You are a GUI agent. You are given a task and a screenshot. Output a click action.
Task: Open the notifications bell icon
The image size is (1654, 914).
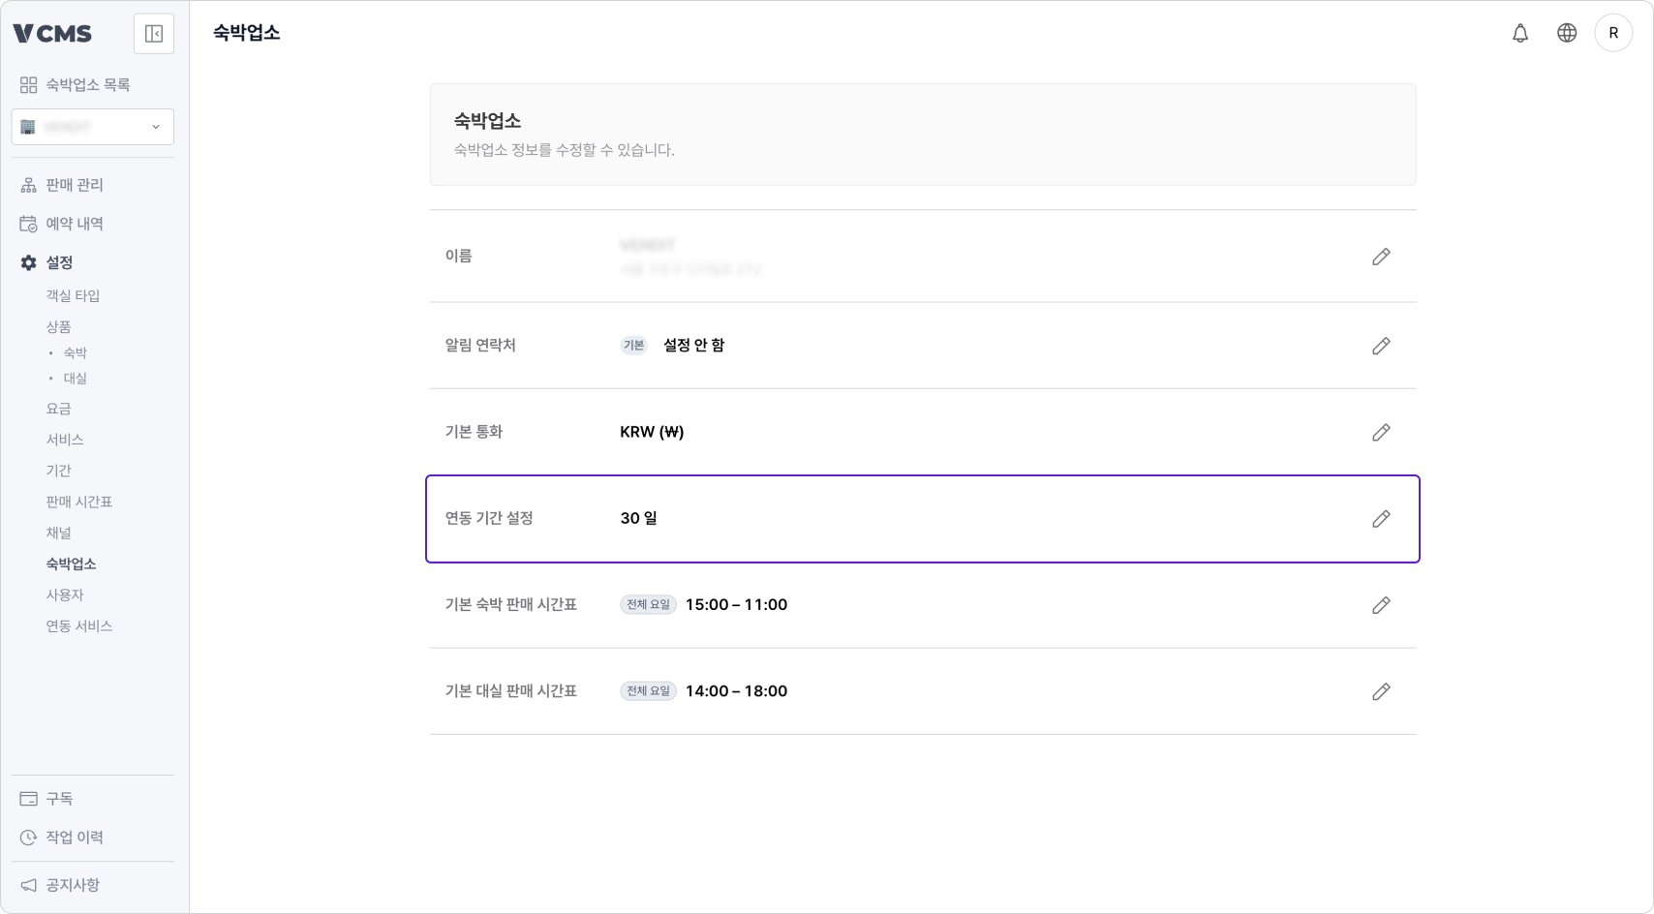click(x=1519, y=32)
